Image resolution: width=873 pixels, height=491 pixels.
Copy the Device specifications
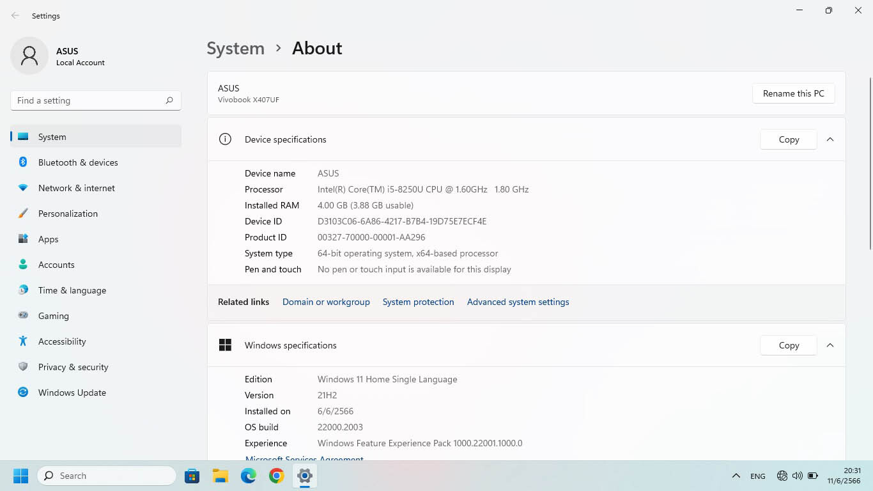(788, 139)
